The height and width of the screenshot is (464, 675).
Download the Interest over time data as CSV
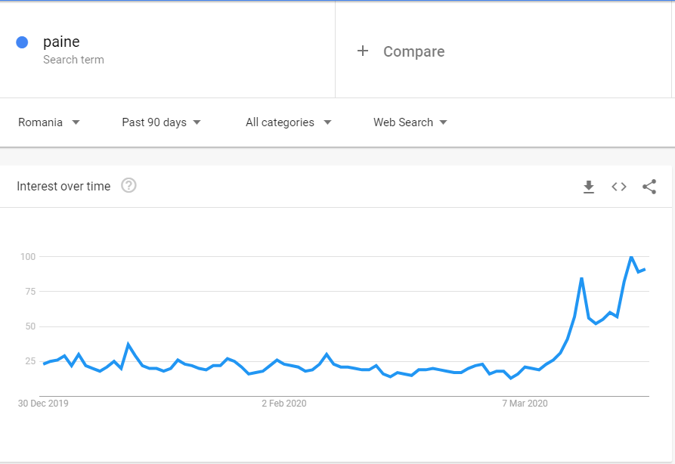[589, 187]
